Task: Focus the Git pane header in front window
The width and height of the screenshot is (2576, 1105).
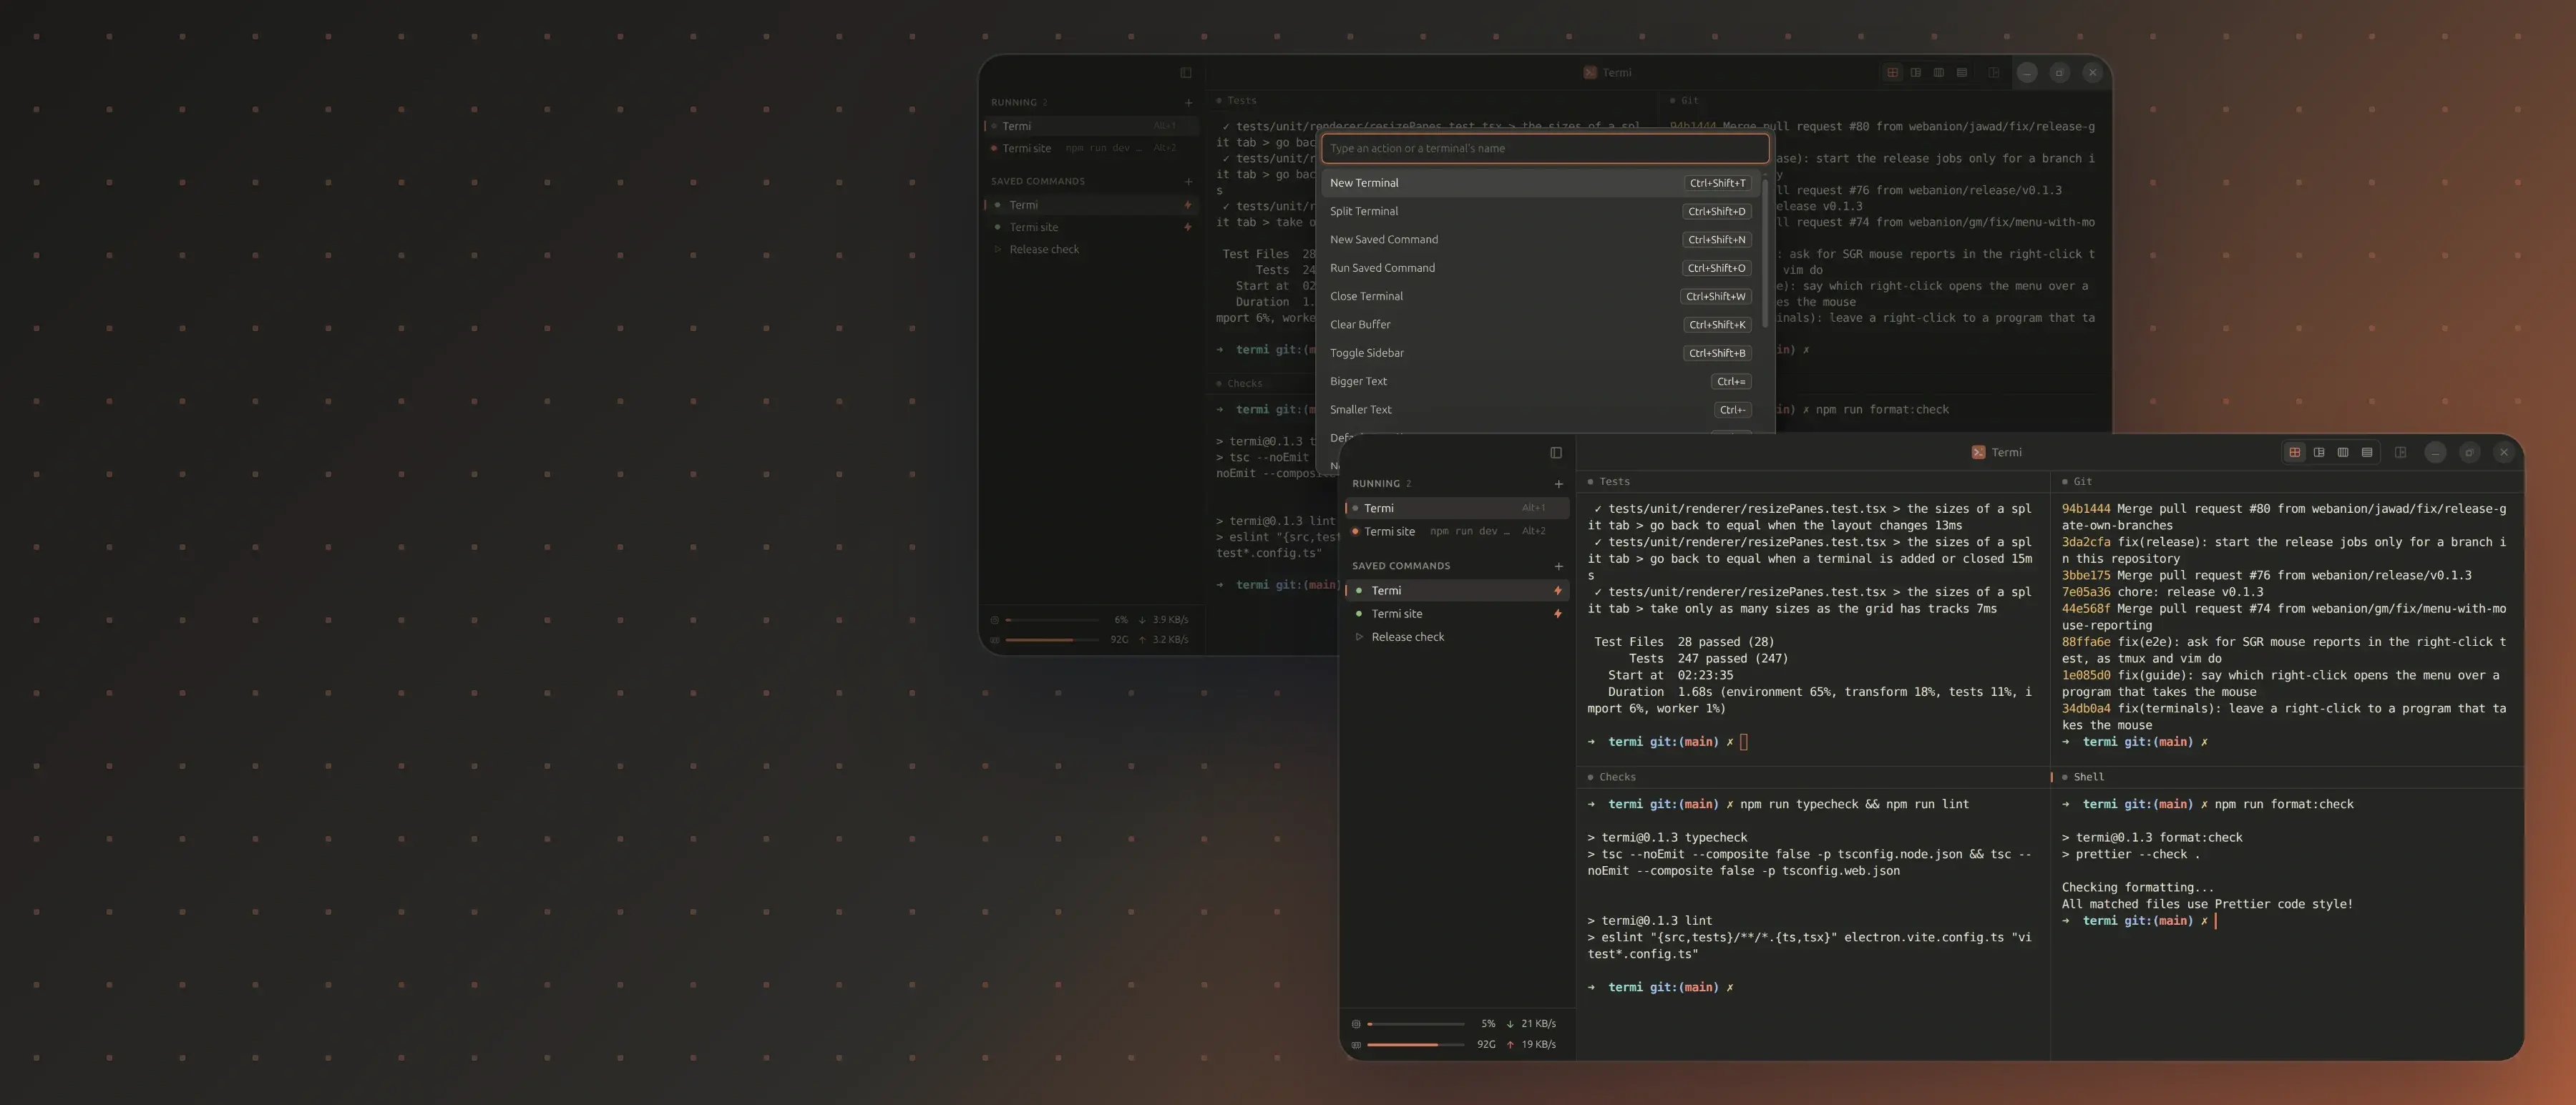Action: click(2287, 481)
